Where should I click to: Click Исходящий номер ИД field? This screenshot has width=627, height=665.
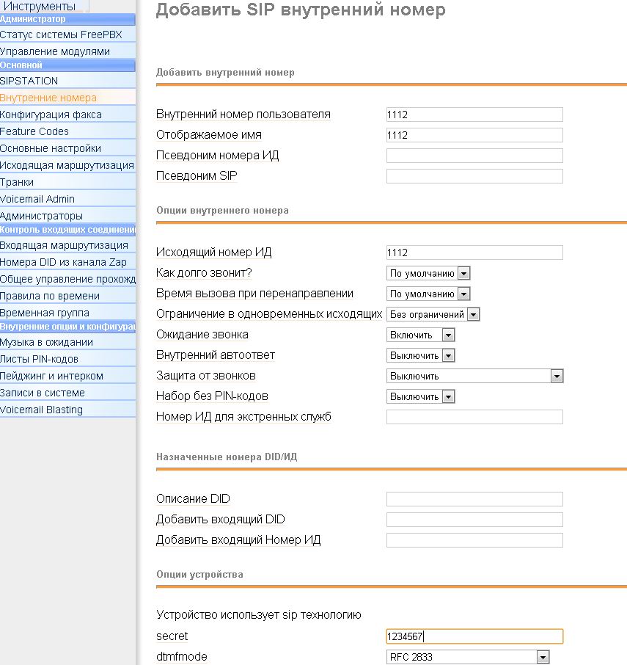474,252
